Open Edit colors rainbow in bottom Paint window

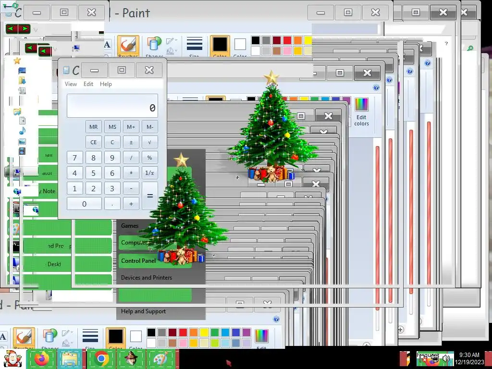click(x=261, y=338)
